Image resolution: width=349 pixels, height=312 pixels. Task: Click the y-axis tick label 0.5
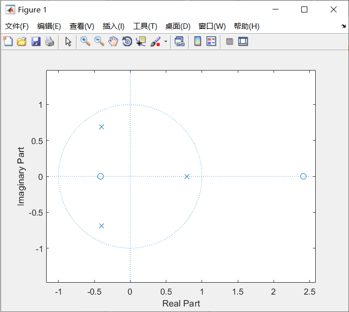click(37, 141)
